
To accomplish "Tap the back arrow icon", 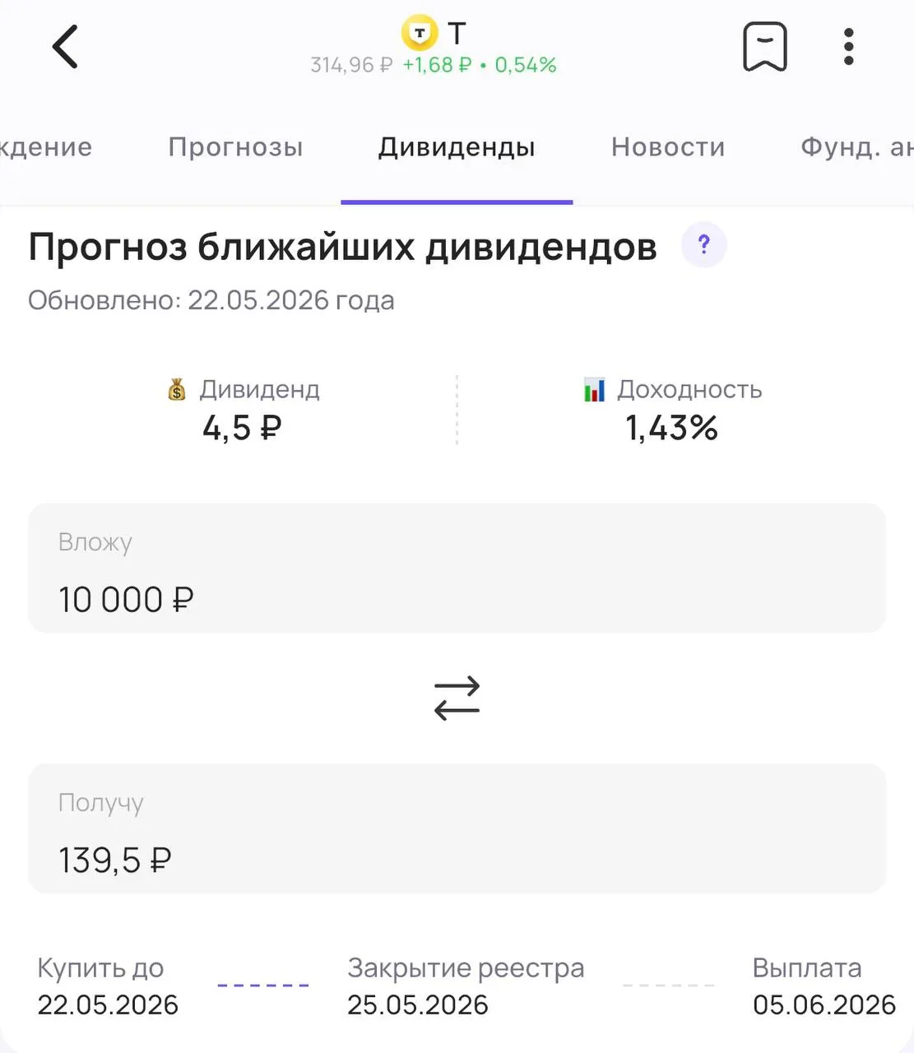I will [x=65, y=46].
